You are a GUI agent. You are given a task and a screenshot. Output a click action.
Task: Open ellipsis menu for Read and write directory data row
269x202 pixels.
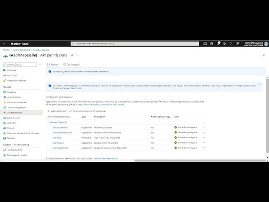[203, 132]
